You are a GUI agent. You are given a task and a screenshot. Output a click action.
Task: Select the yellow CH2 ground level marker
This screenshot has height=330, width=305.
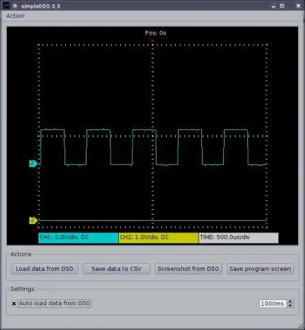tap(33, 221)
